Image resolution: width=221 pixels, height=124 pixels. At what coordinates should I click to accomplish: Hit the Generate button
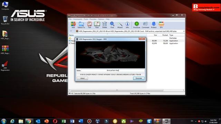[139, 78]
